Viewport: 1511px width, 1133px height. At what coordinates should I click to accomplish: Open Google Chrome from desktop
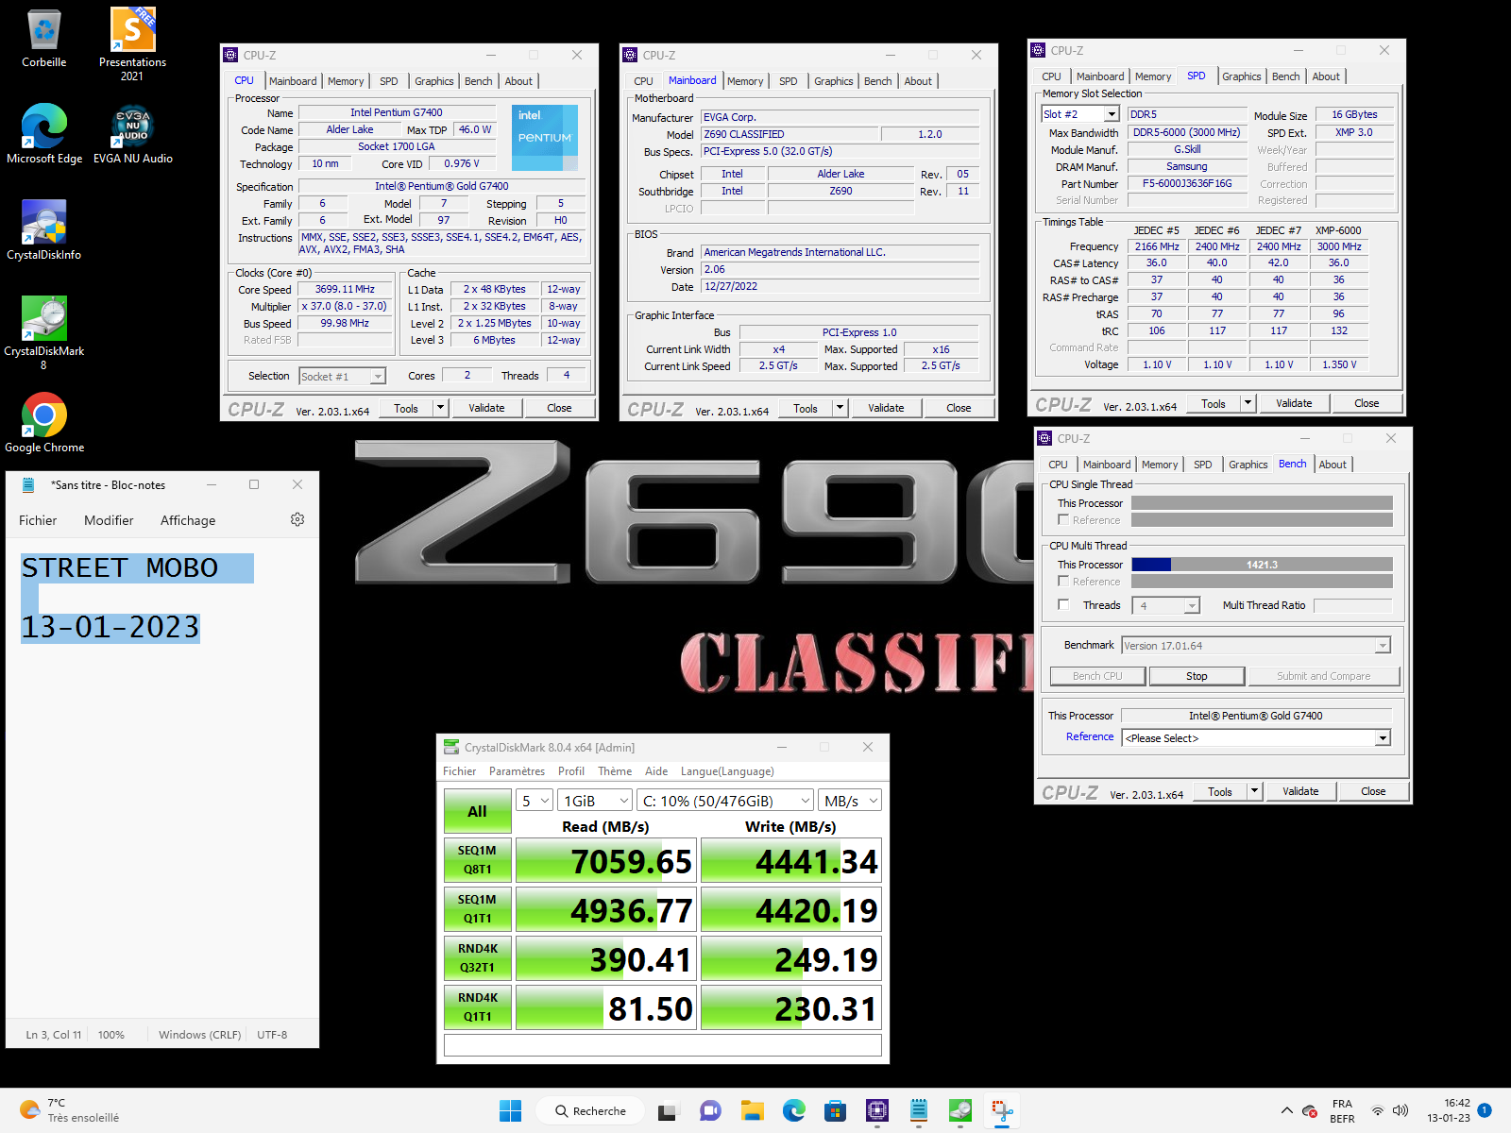click(x=43, y=416)
